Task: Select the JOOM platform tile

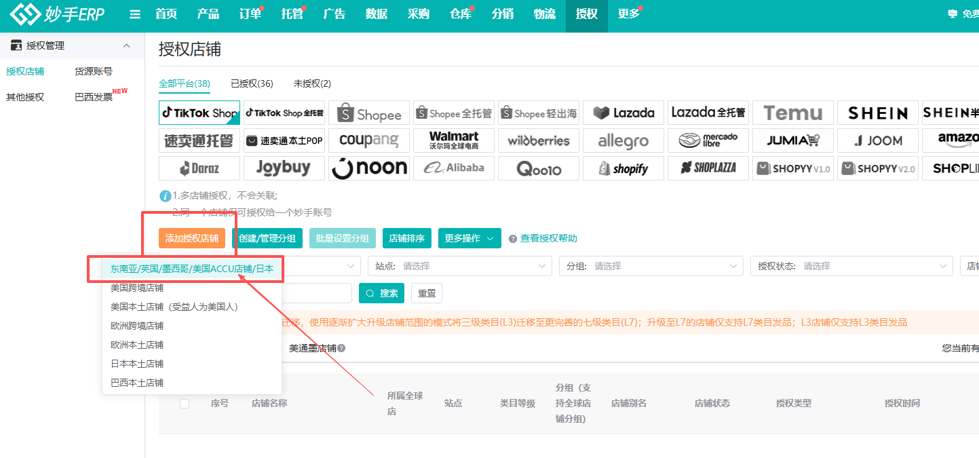Action: (x=878, y=140)
